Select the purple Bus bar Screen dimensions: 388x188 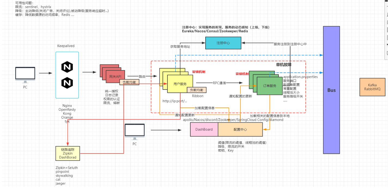click(x=331, y=90)
